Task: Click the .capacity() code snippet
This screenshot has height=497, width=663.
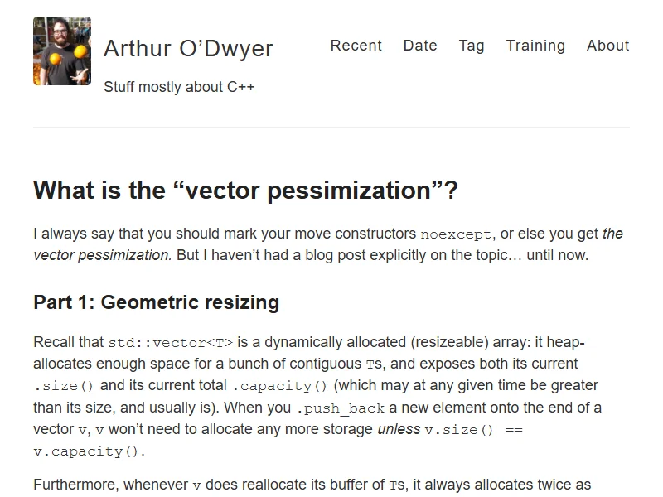Action: click(272, 386)
